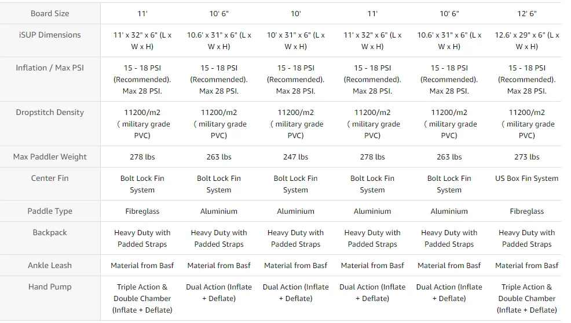Click Triple Action pump for the 12' 6" board
Screen dimensions: 571x323
[x=526, y=298]
